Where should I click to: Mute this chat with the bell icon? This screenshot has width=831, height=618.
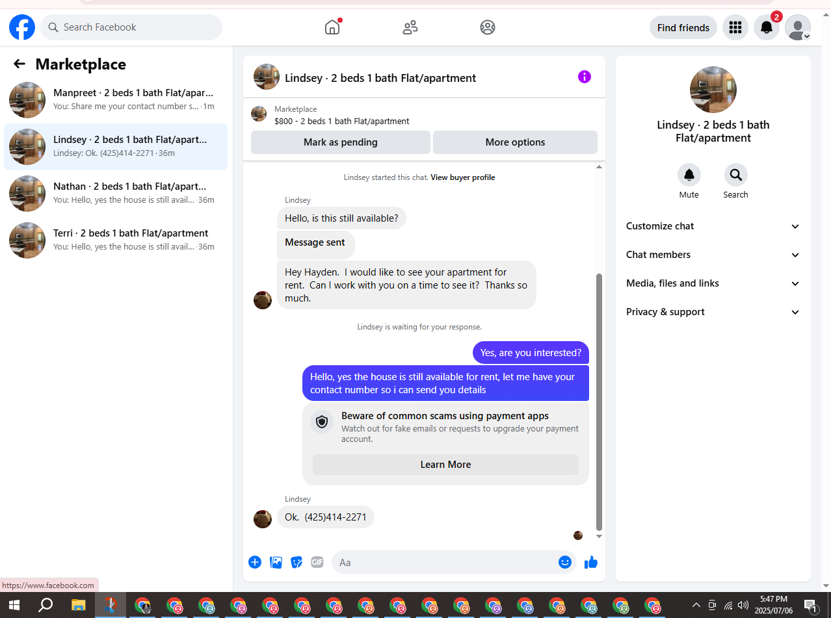tap(689, 175)
